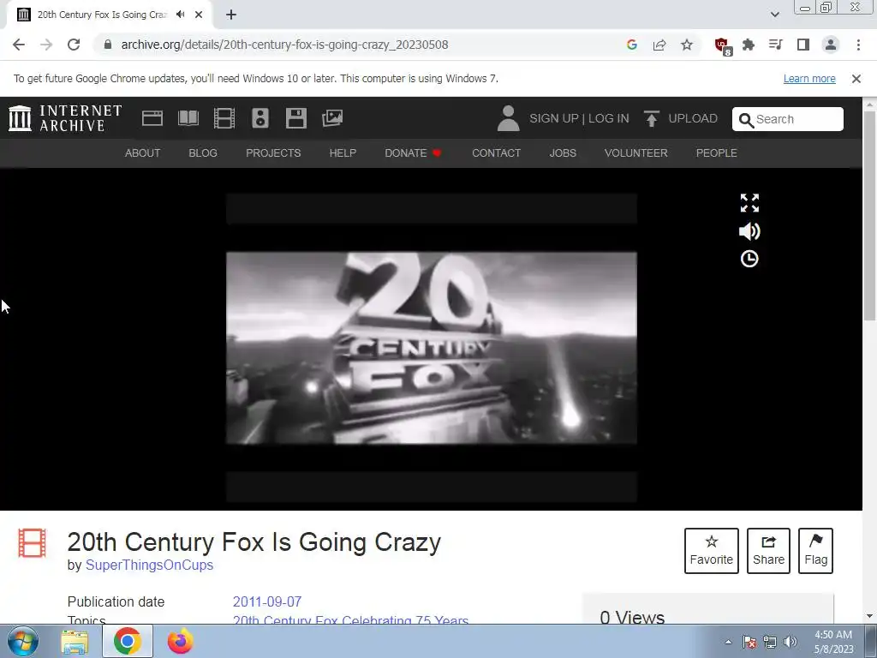Open the 2011-09-07 publication date link

[267, 602]
